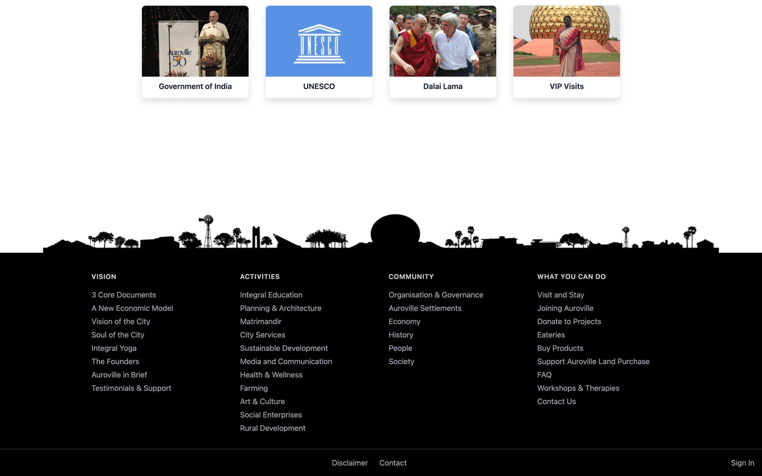Go to Joining Auroville
The width and height of the screenshot is (762, 476).
(x=565, y=308)
